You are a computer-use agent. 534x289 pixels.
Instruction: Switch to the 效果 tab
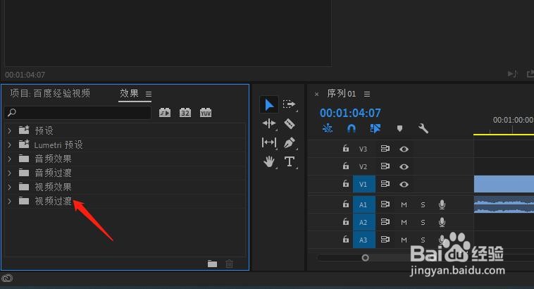click(x=129, y=93)
